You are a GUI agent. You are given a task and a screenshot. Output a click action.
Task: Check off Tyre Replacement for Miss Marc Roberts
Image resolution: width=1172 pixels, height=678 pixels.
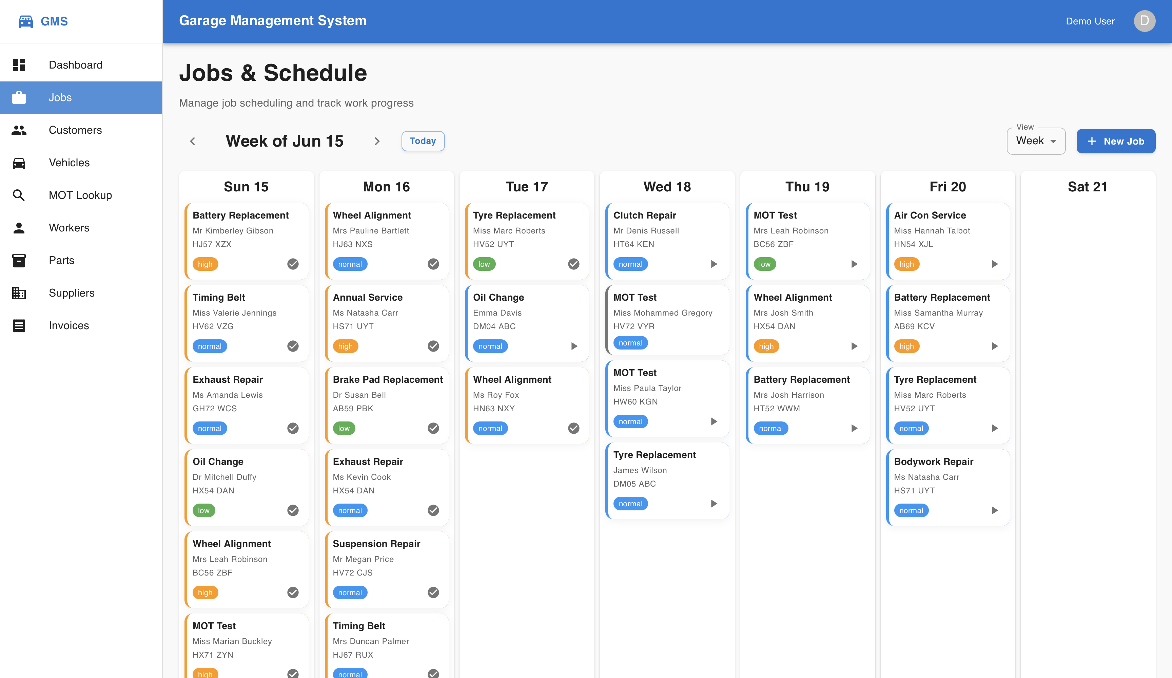pos(573,264)
